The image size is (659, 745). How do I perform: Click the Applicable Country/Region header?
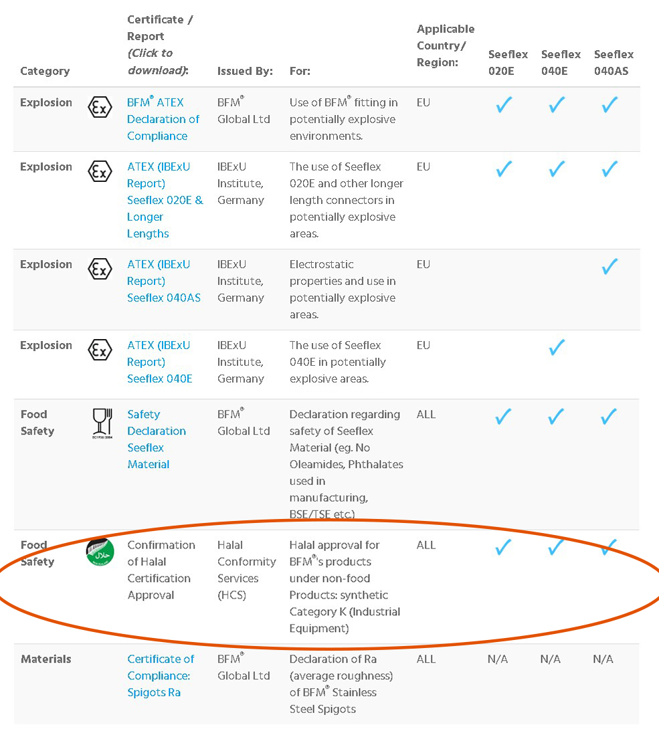[446, 45]
